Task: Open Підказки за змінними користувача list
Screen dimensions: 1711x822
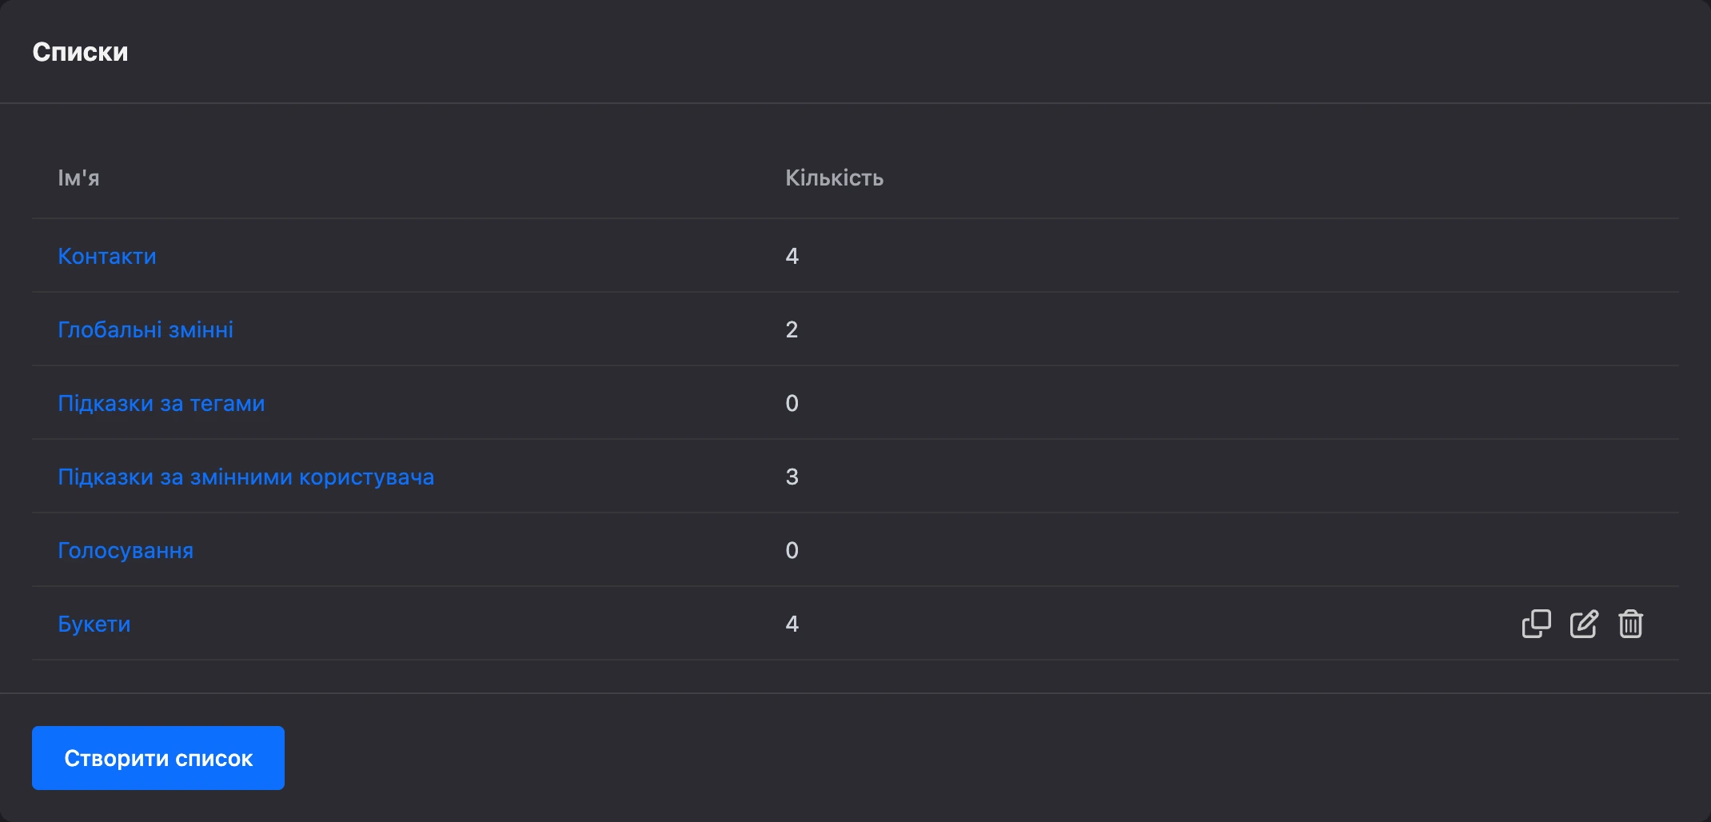Action: (246, 477)
